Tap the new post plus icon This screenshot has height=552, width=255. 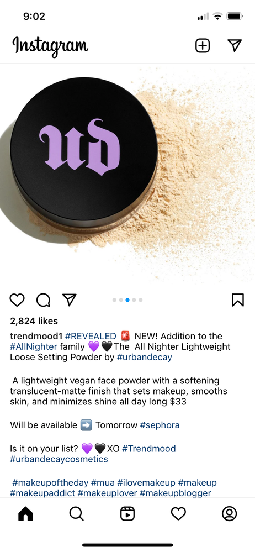[202, 46]
